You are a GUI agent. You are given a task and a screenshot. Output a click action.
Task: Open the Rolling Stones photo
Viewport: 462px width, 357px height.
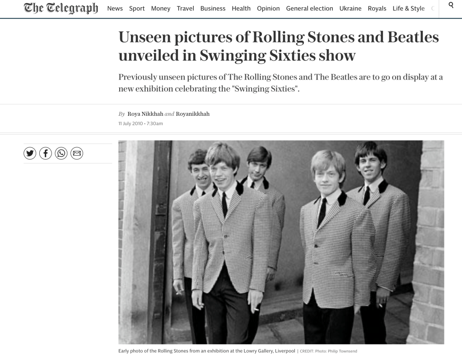click(x=281, y=242)
